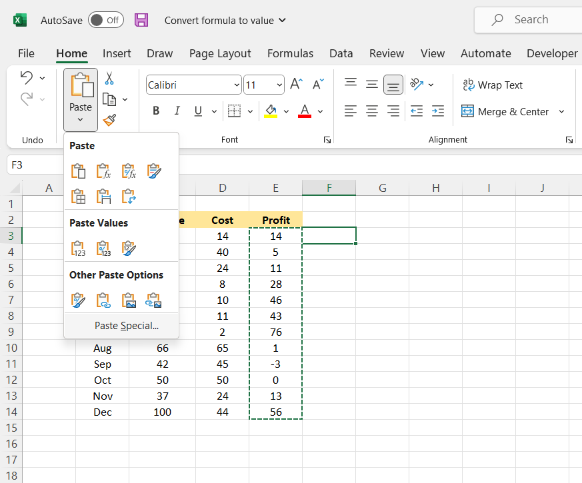Click the Paste Values (123) icon
The width and height of the screenshot is (582, 483).
pyautogui.click(x=79, y=248)
